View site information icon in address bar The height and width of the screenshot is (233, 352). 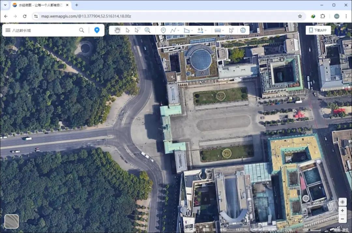pyautogui.click(x=36, y=16)
